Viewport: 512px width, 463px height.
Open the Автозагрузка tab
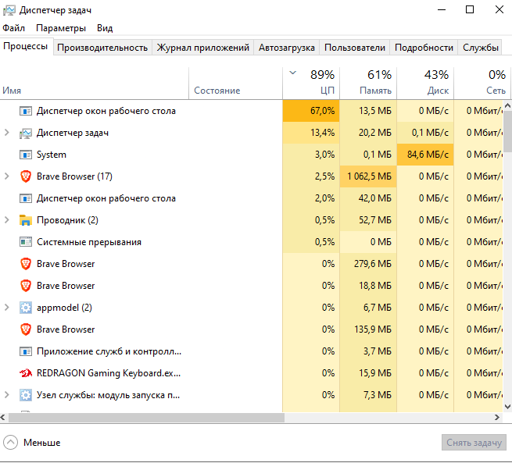point(287,48)
